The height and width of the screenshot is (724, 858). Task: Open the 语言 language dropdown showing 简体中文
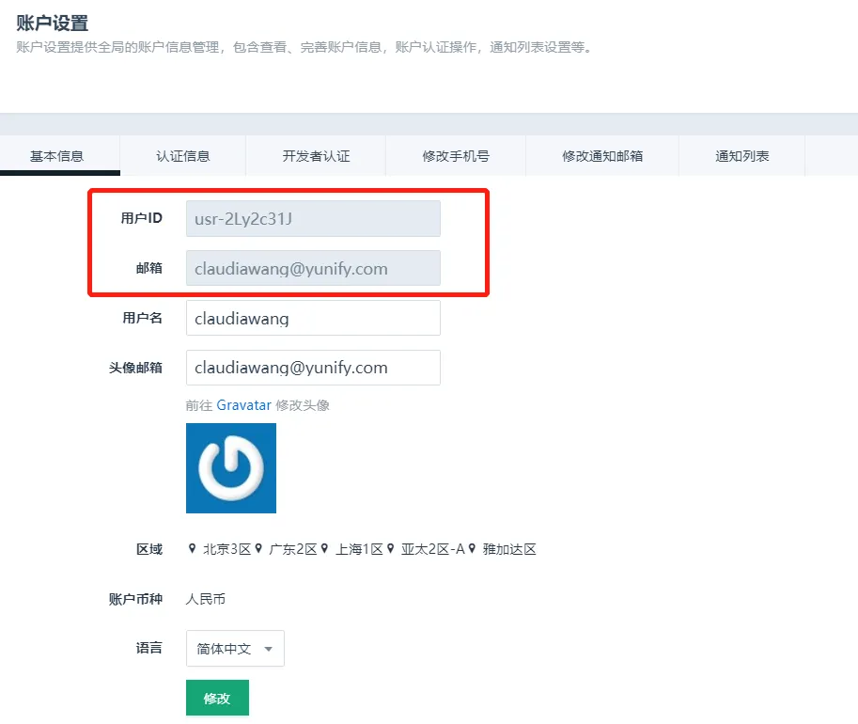click(234, 648)
